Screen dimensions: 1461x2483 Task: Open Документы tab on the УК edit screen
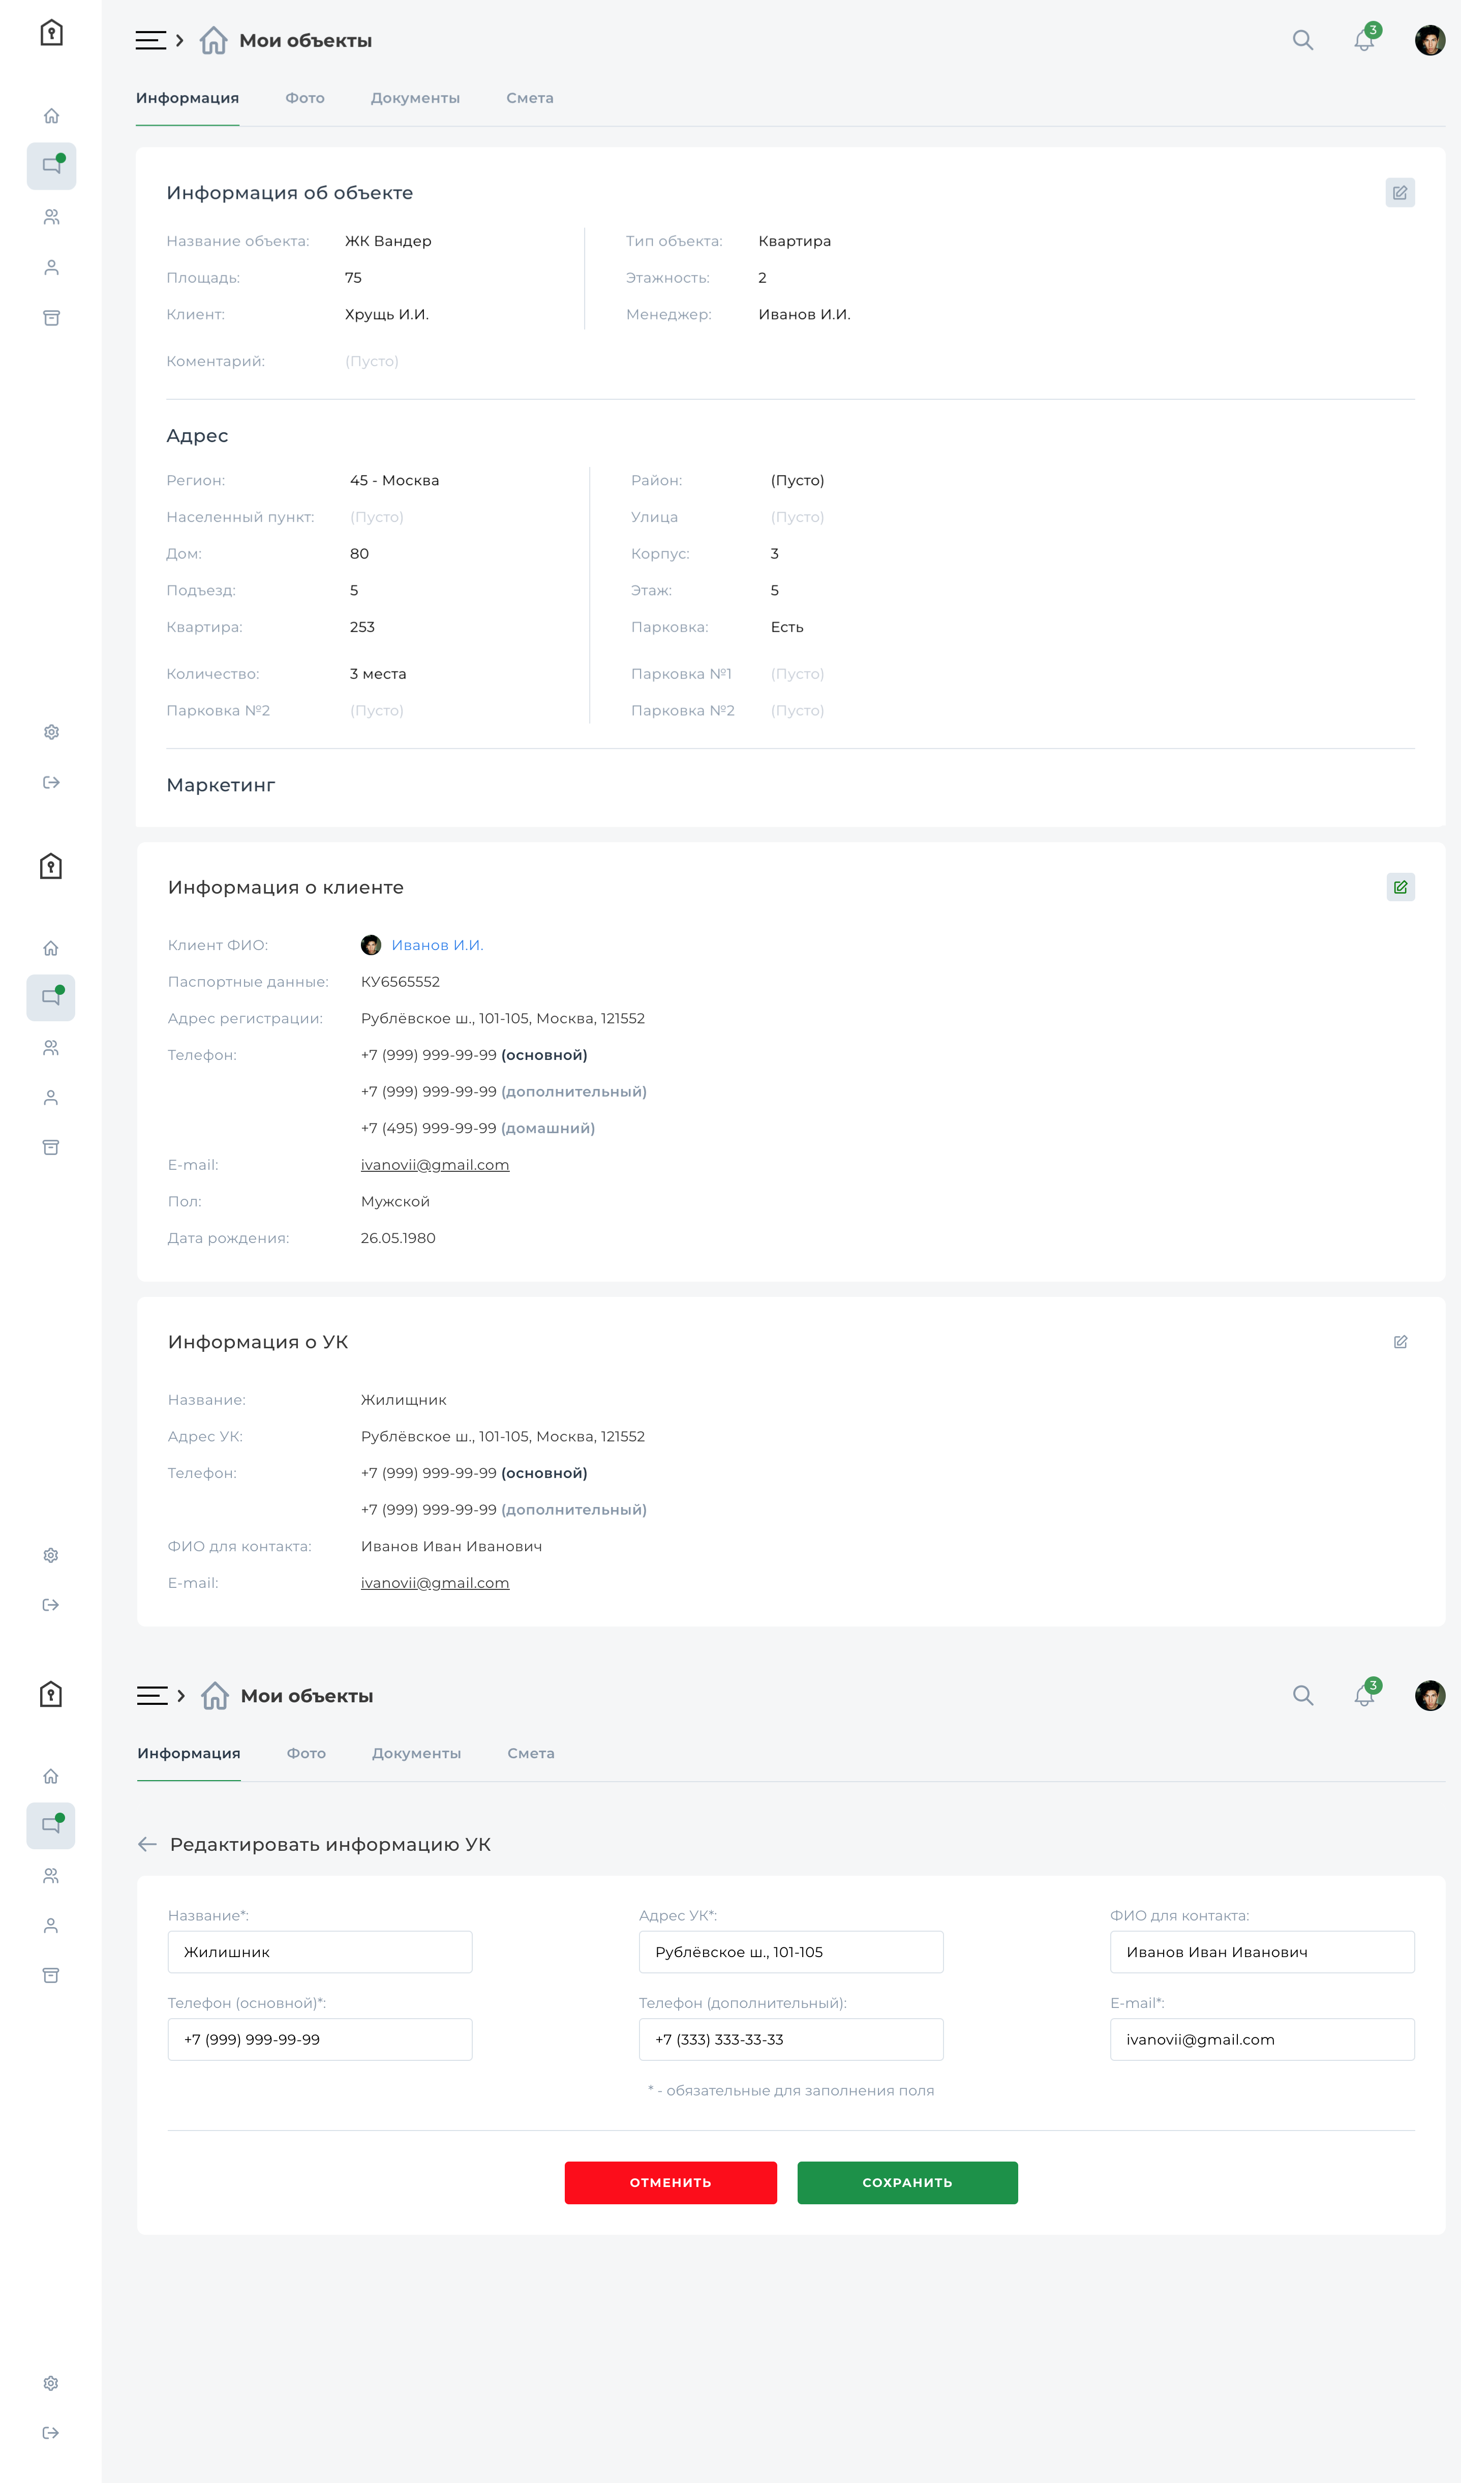click(x=416, y=1754)
